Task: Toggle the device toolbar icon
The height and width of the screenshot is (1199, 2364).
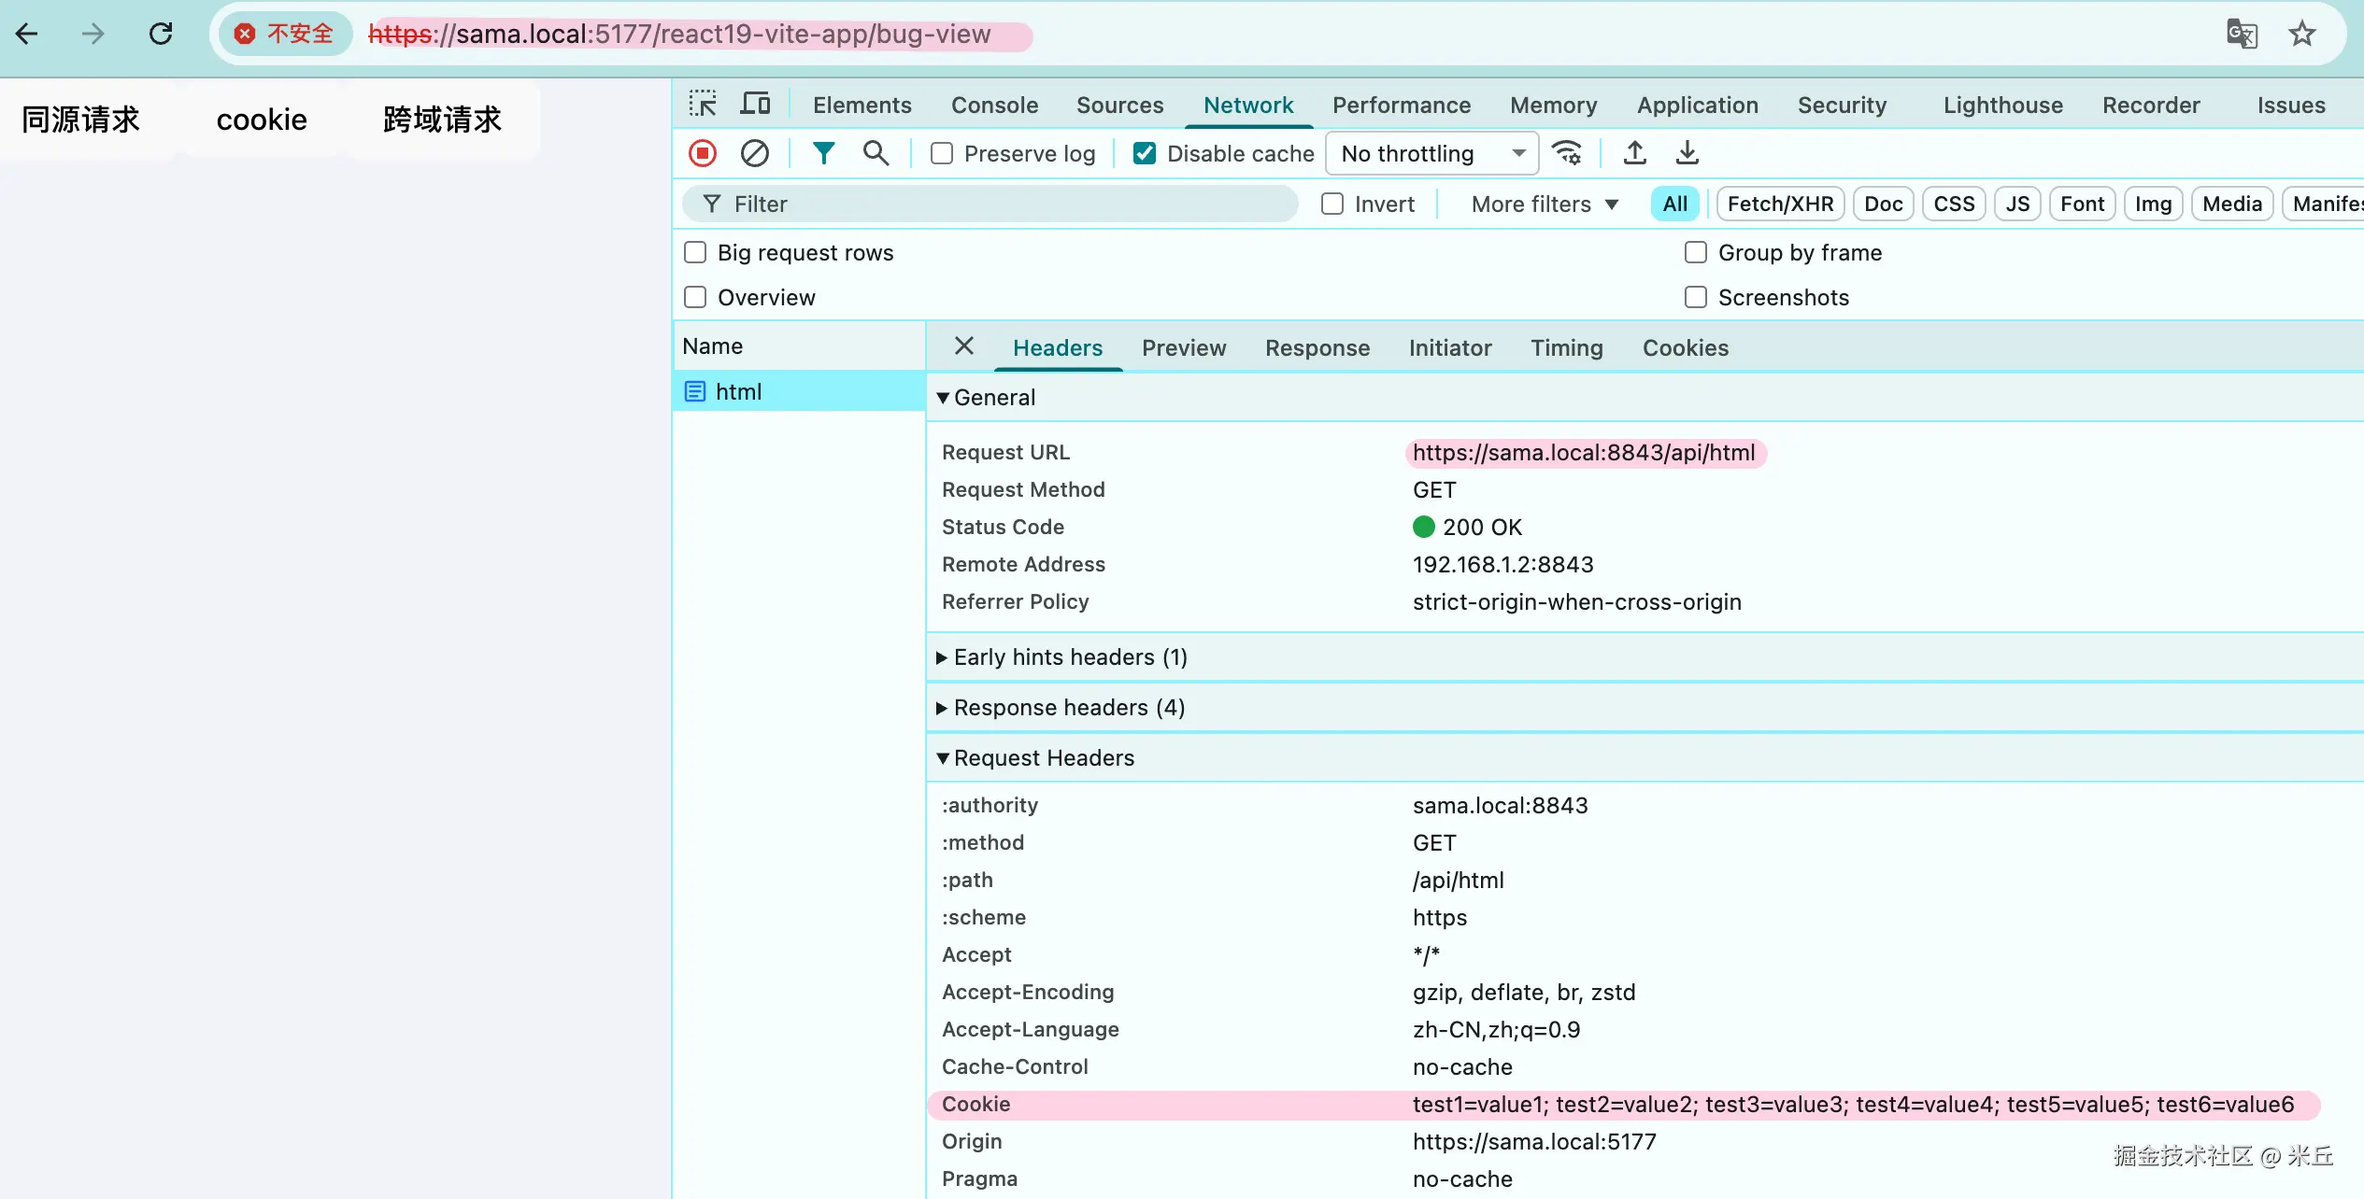Action: click(x=755, y=104)
